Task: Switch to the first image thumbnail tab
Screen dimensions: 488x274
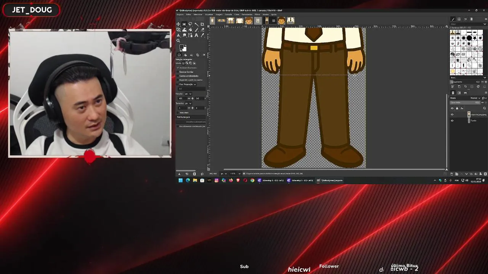Action: pos(212,21)
